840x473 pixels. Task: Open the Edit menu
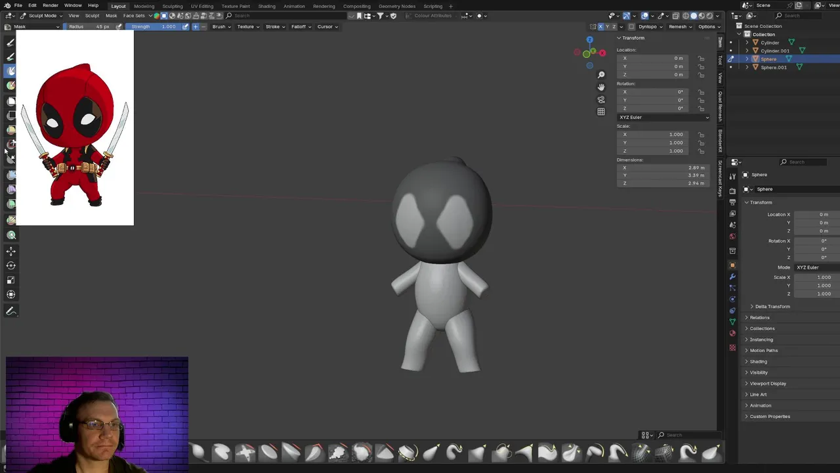pos(32,5)
